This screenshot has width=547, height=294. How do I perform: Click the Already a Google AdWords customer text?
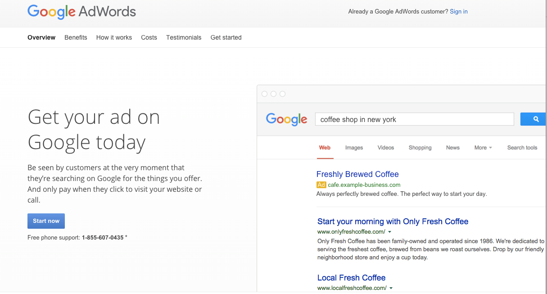(398, 11)
